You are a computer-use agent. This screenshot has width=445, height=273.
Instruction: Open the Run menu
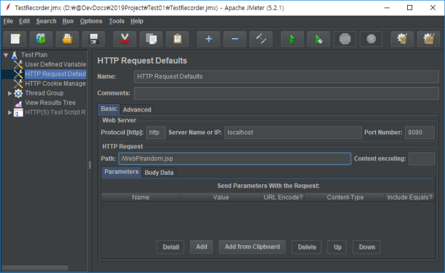tap(68, 21)
